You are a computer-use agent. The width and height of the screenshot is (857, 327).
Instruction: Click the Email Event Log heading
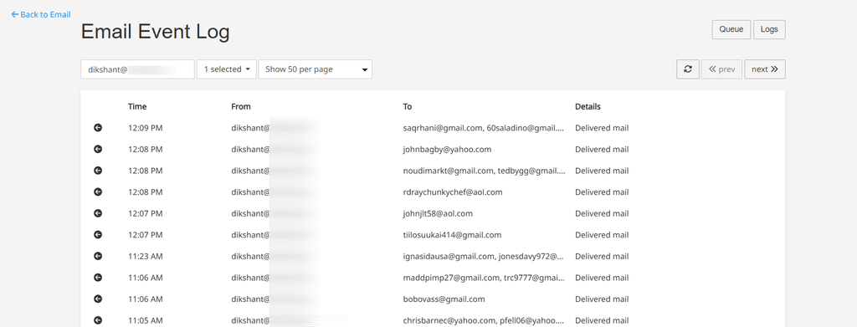[x=155, y=33]
